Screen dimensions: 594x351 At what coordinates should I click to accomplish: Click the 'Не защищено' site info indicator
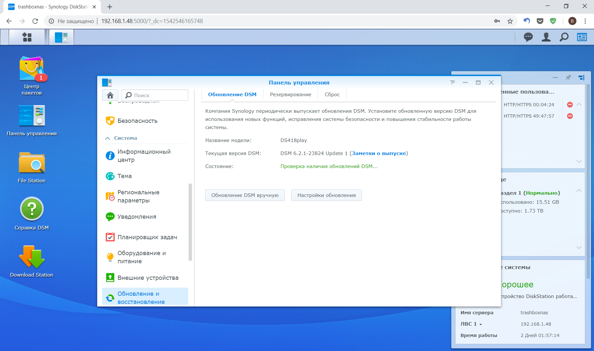tap(71, 21)
